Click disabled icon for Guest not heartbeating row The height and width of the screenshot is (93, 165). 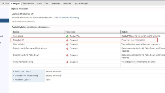[x=67, y=62]
